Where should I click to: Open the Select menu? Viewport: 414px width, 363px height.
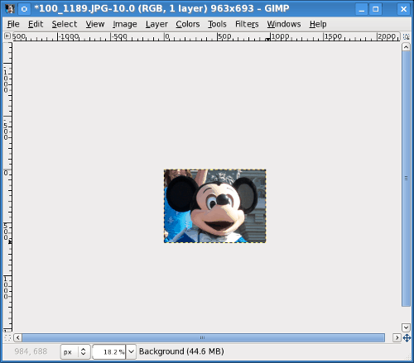(65, 24)
